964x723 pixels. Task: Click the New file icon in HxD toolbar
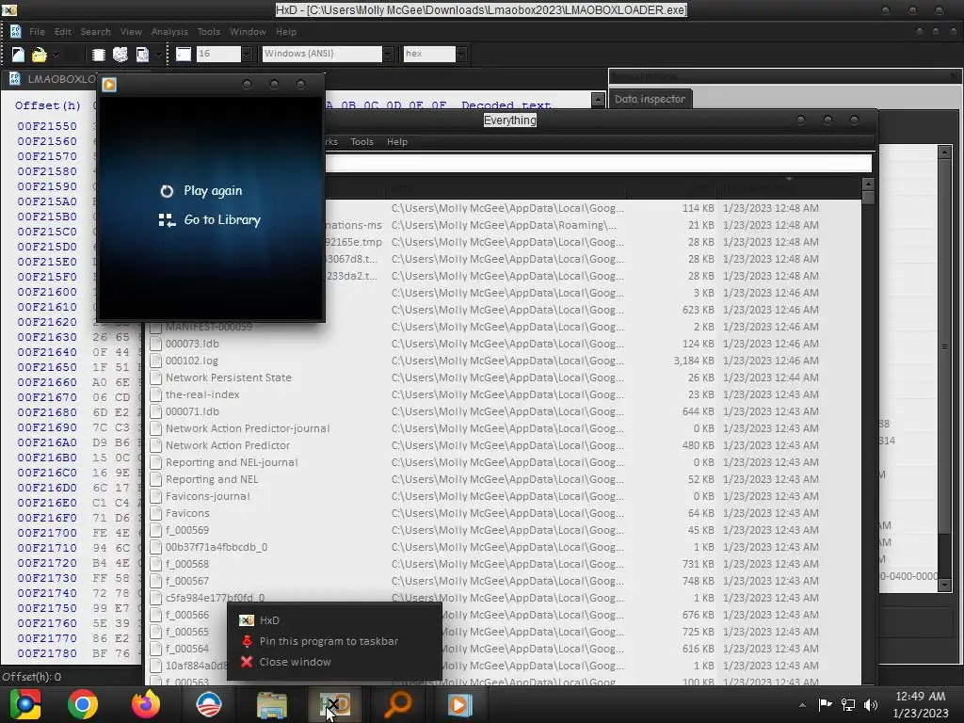(x=18, y=55)
